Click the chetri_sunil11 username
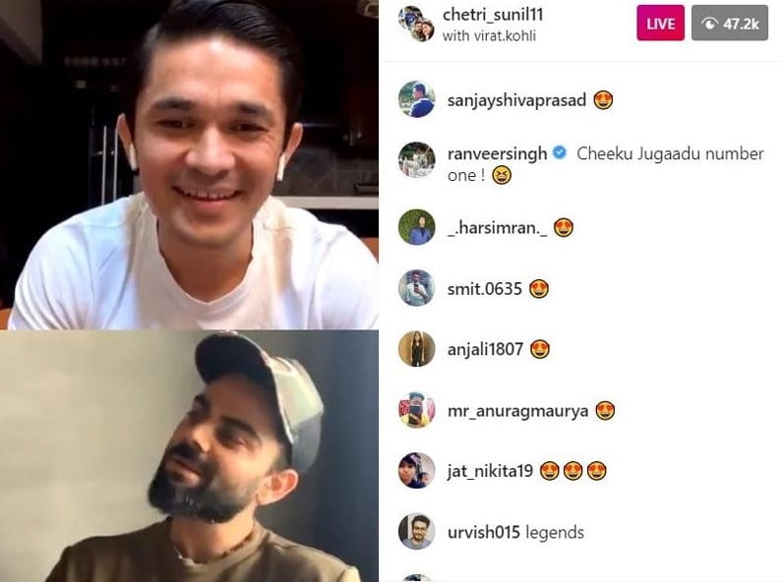The height and width of the screenshot is (582, 782). pos(493,15)
